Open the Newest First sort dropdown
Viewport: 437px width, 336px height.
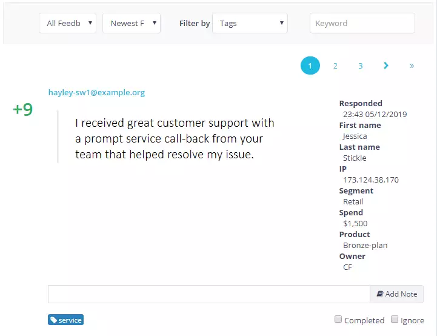(x=132, y=23)
